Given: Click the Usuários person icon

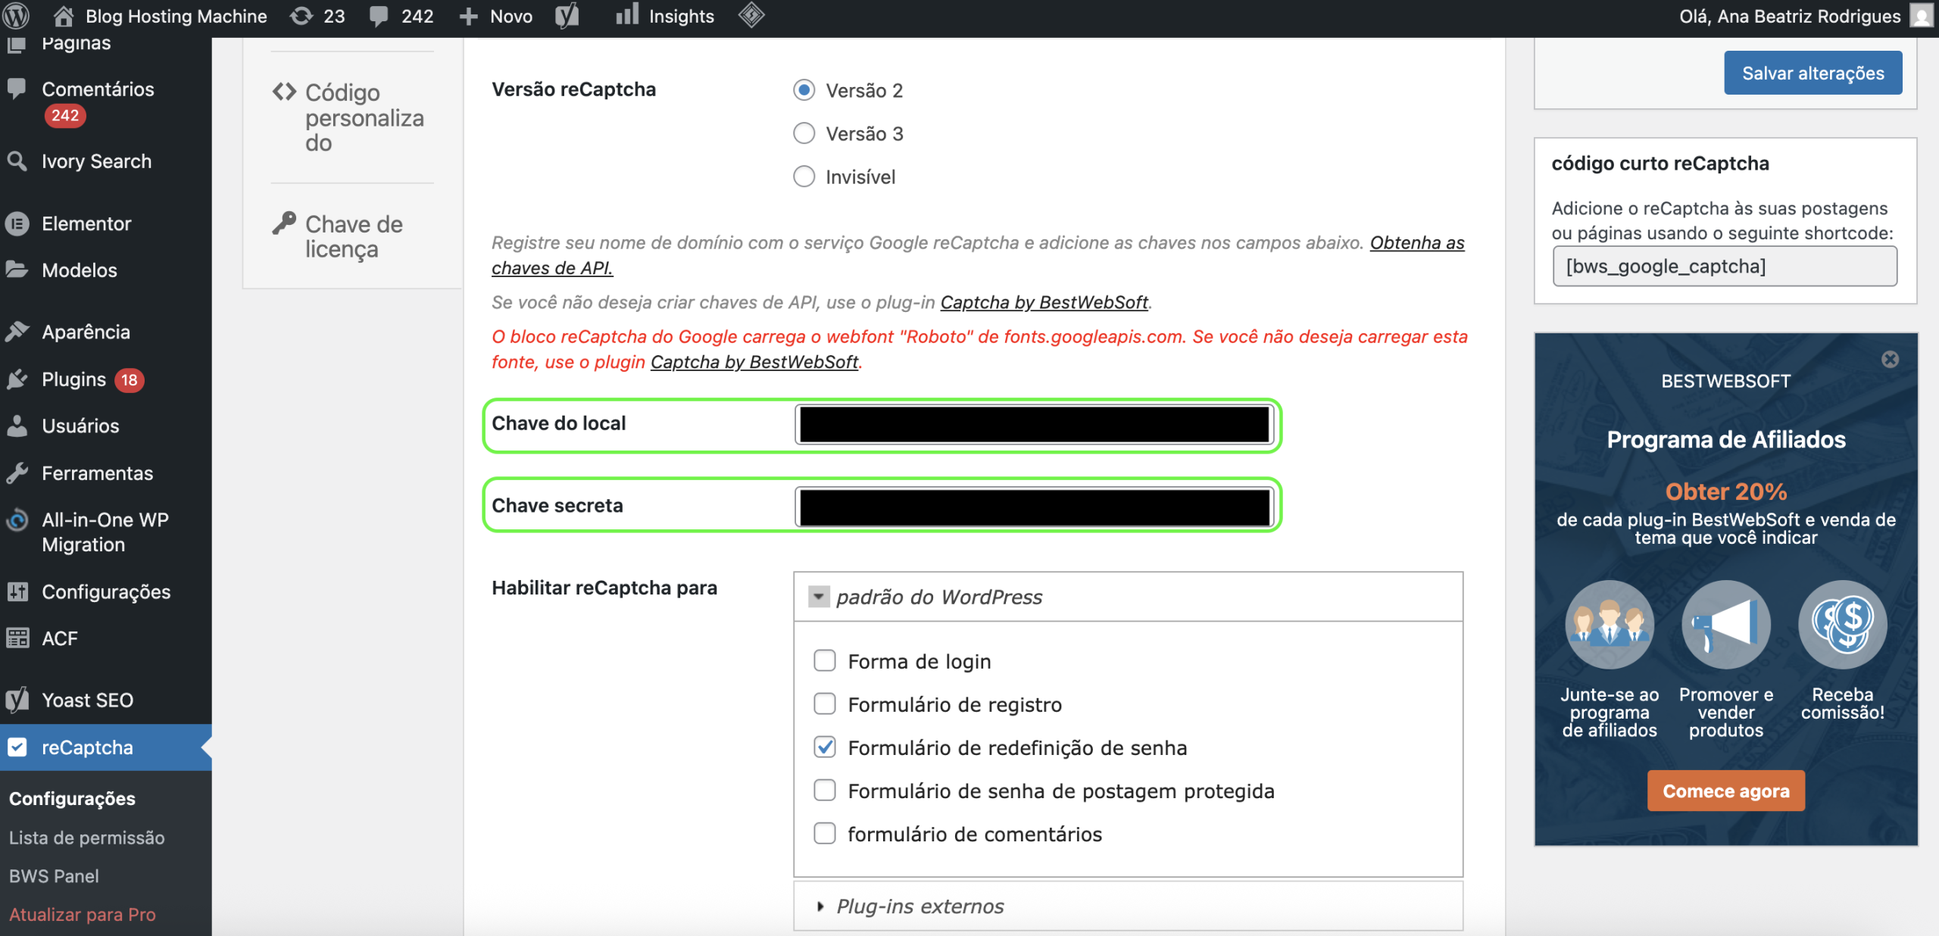Looking at the screenshot, I should click(17, 425).
